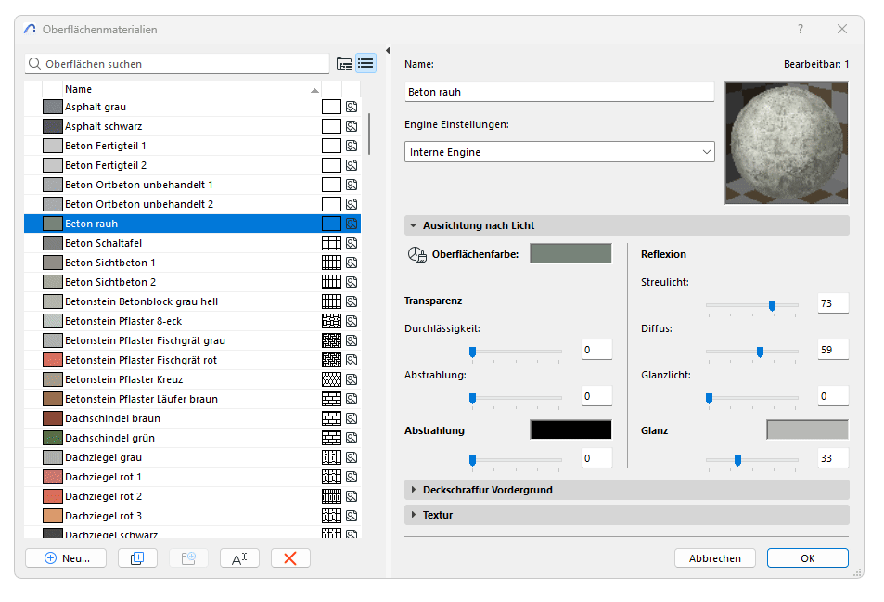
Task: Rename the surface using the A-cursor icon
Action: (x=239, y=557)
